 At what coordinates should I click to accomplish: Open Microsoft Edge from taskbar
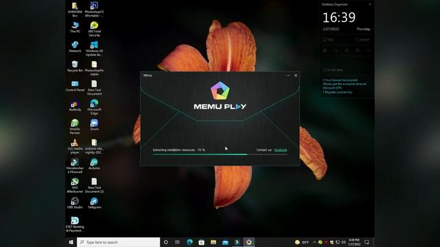click(x=190, y=242)
